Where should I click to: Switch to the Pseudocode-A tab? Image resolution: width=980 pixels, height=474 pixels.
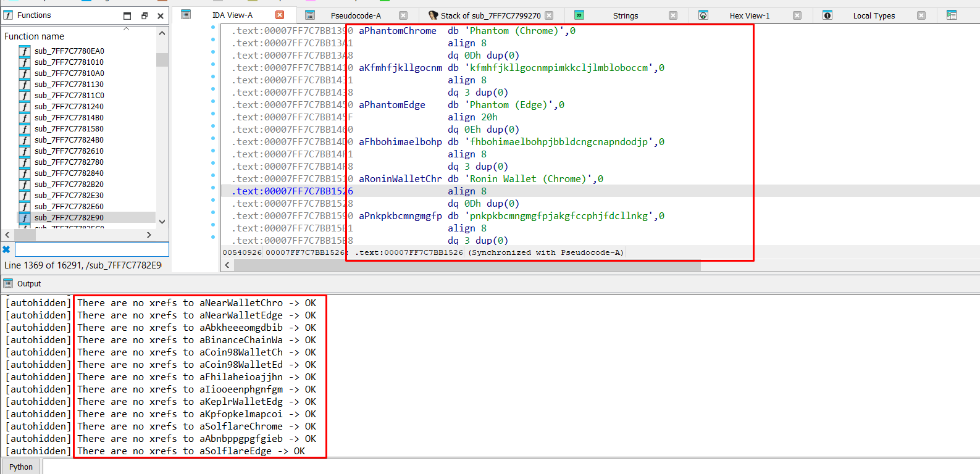[x=356, y=15]
